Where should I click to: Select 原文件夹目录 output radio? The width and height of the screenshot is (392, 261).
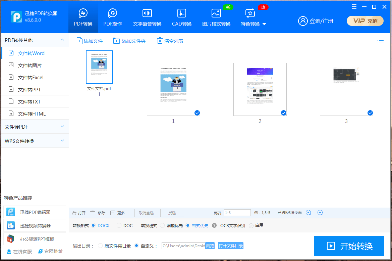point(100,246)
